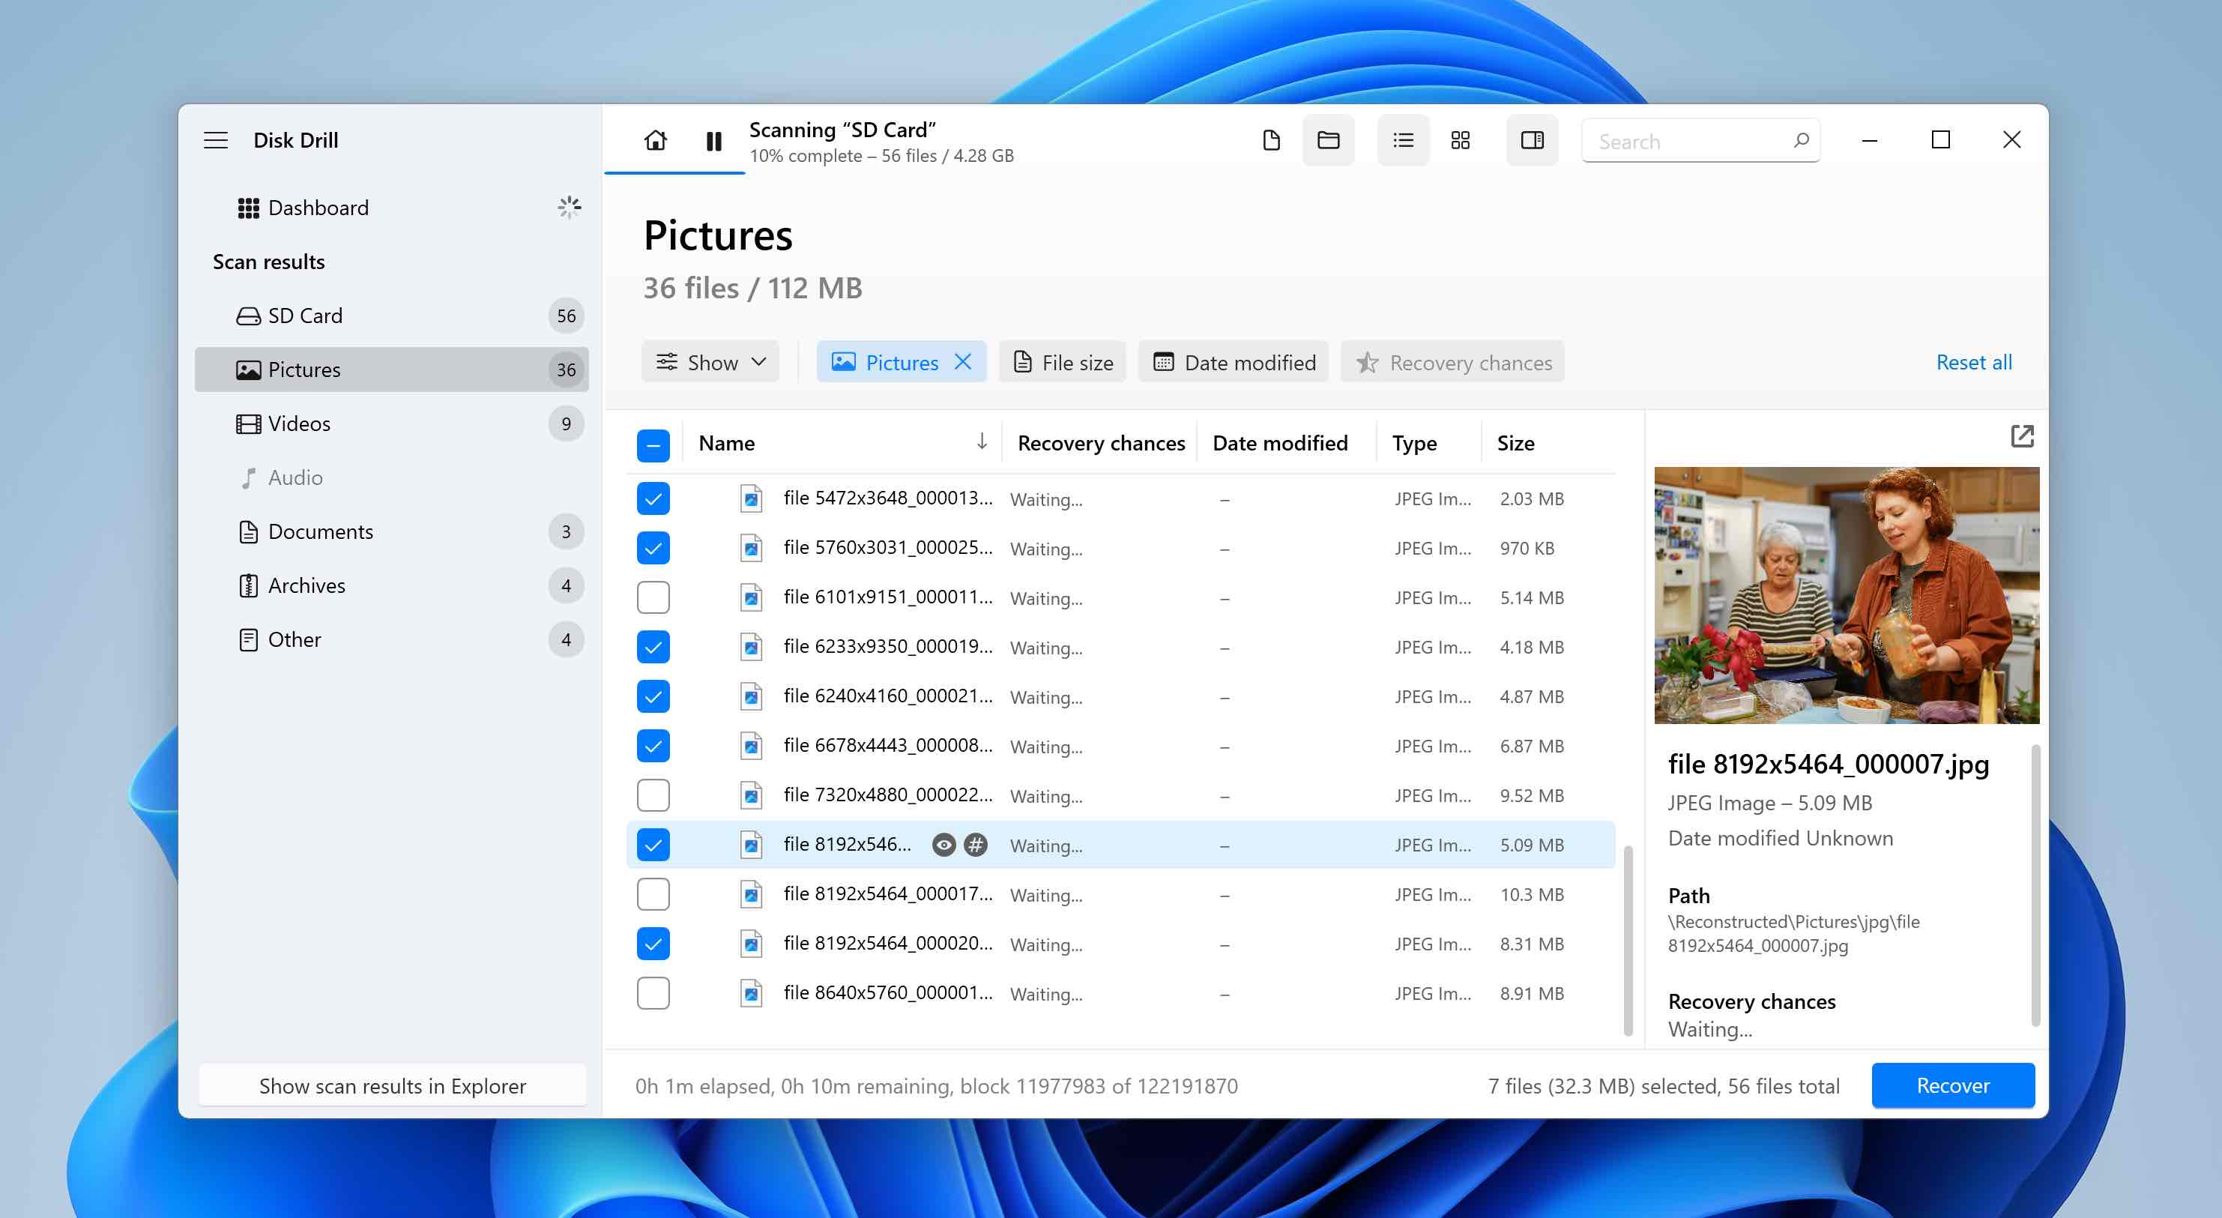Uncheck file 5472x3648_000013 in the list
The width and height of the screenshot is (2222, 1218).
(x=653, y=498)
